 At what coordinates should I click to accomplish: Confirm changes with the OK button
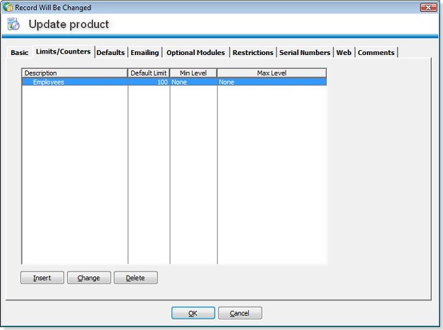click(x=193, y=313)
